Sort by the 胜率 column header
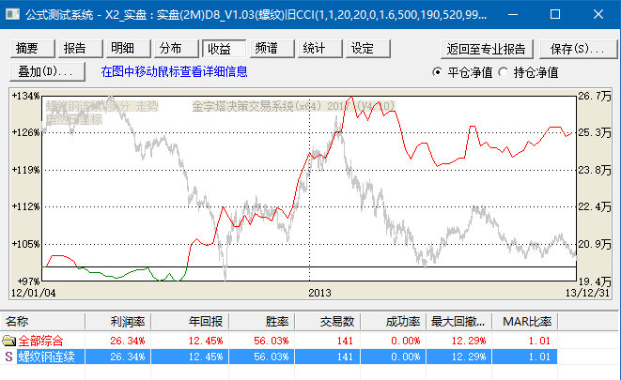The height and width of the screenshot is (380, 621). coord(262,322)
